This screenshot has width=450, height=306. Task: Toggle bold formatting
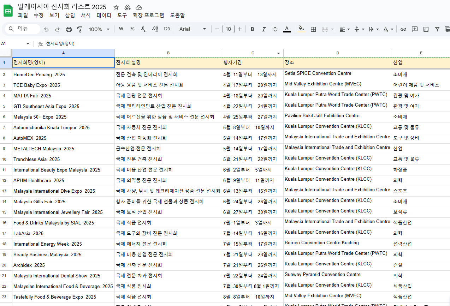click(252, 29)
